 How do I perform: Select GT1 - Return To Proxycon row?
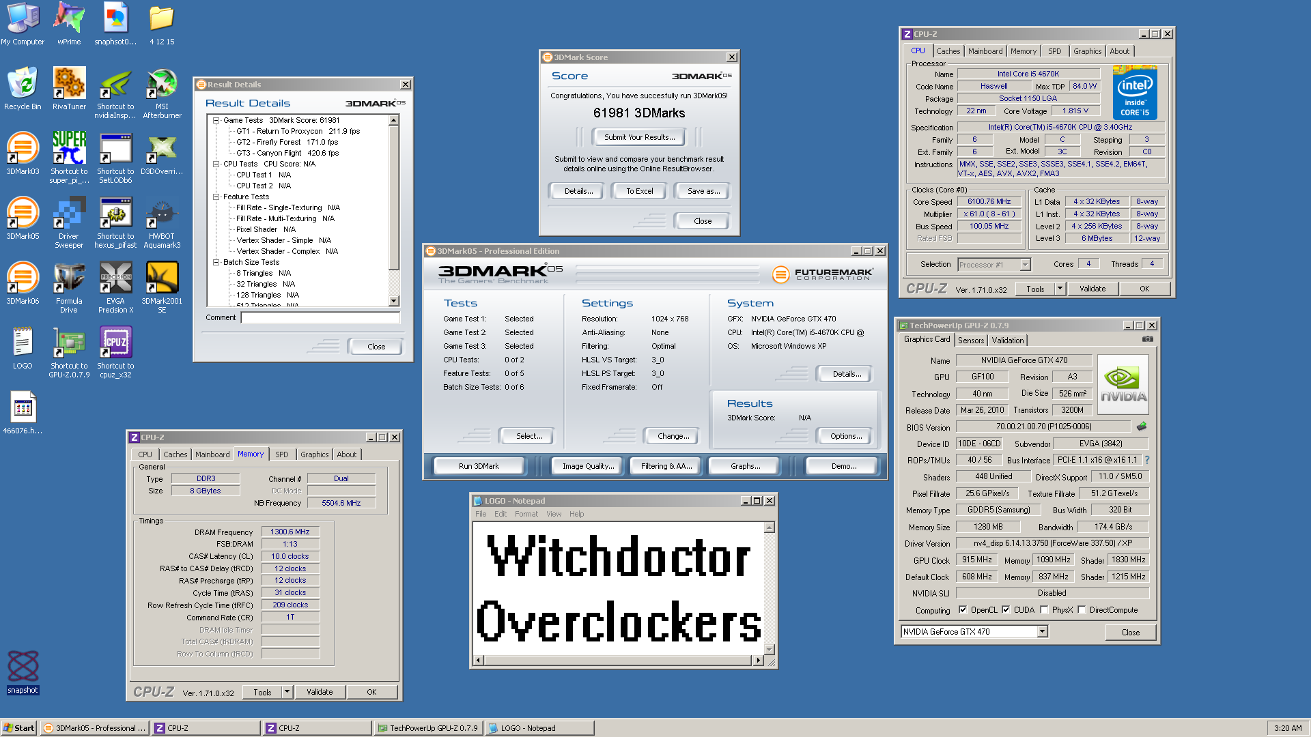298,131
